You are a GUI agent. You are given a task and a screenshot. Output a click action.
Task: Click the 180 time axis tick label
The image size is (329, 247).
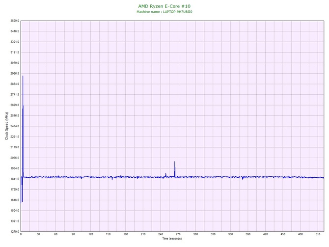pos(126,234)
